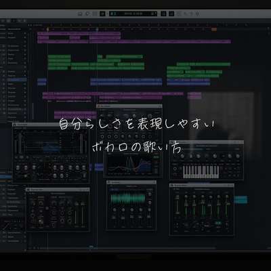Open help with the question mark icon
The image size is (271, 271).
pyautogui.click(x=191, y=14)
